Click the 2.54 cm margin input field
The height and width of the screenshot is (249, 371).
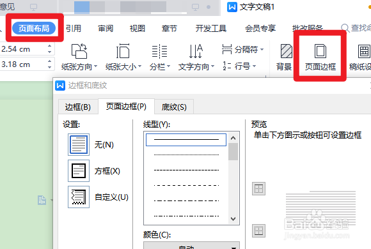[24, 49]
